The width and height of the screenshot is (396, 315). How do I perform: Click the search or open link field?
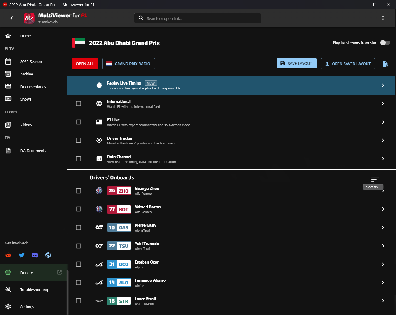pos(197,18)
